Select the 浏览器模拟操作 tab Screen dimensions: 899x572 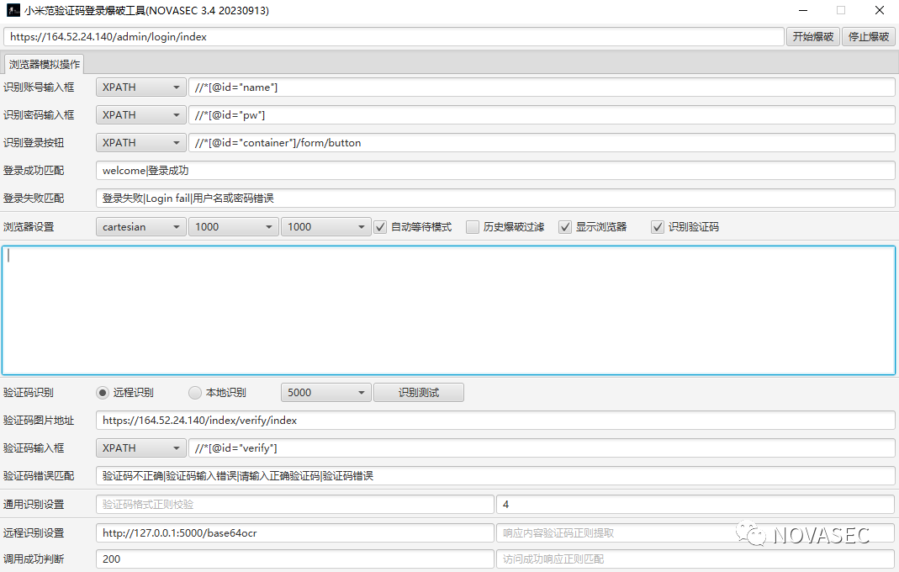coord(44,64)
